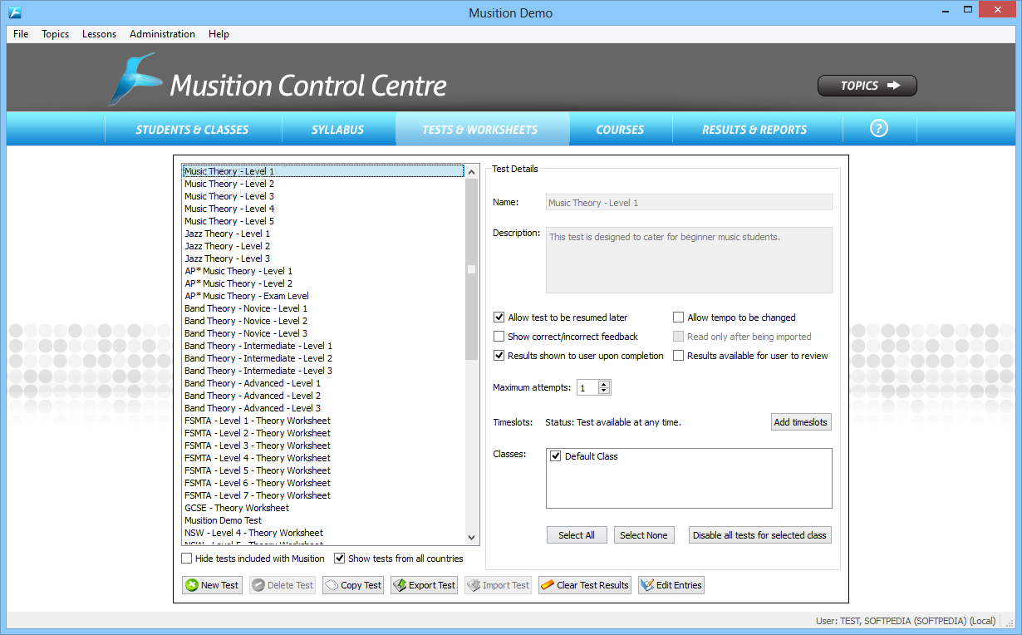The image size is (1022, 635).
Task: Click Select None button
Action: (644, 535)
